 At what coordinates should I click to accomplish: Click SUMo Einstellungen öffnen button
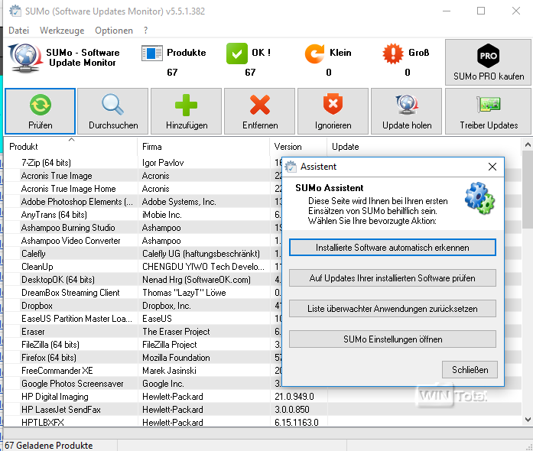392,339
